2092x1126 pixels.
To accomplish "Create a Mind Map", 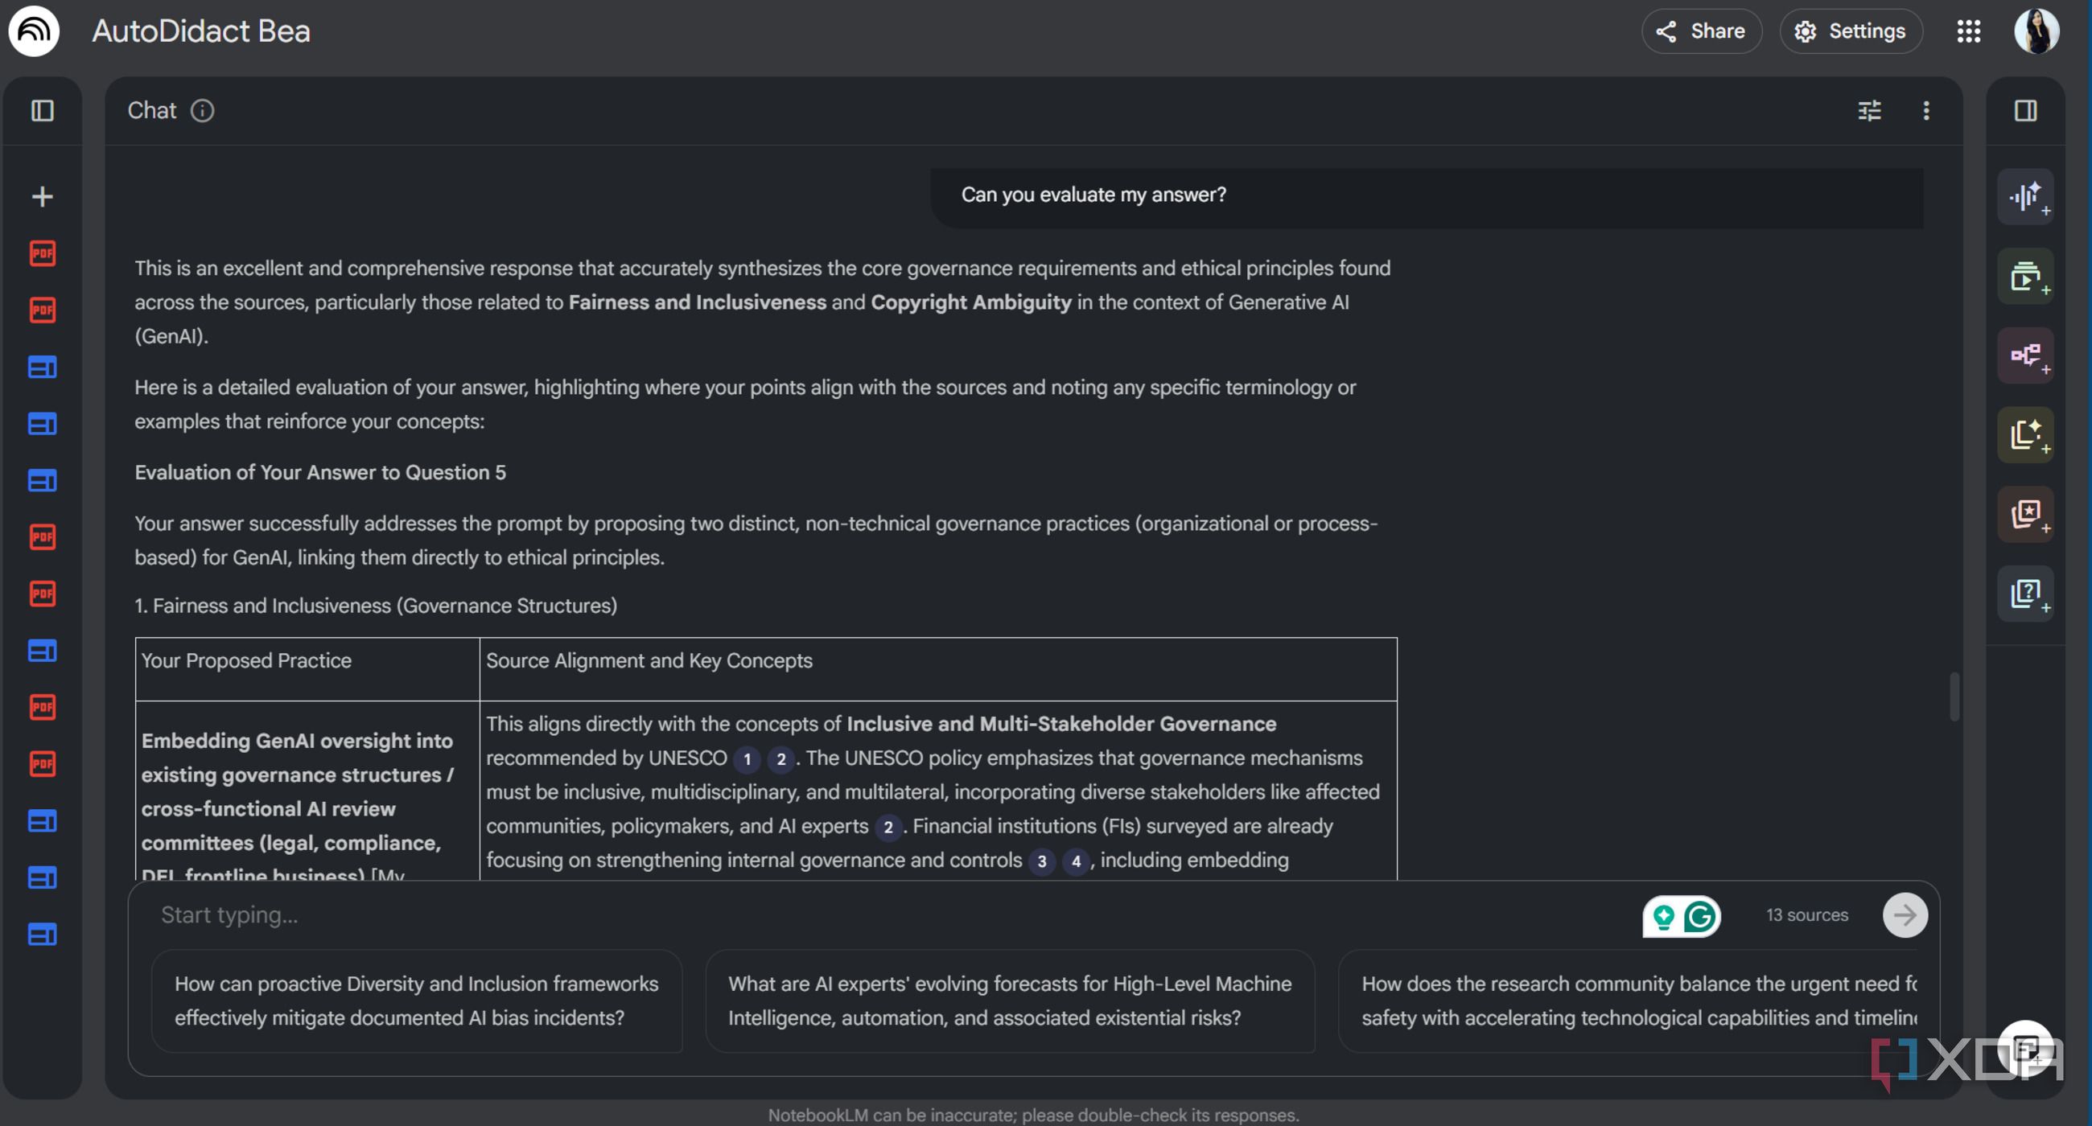I will pos(2025,355).
